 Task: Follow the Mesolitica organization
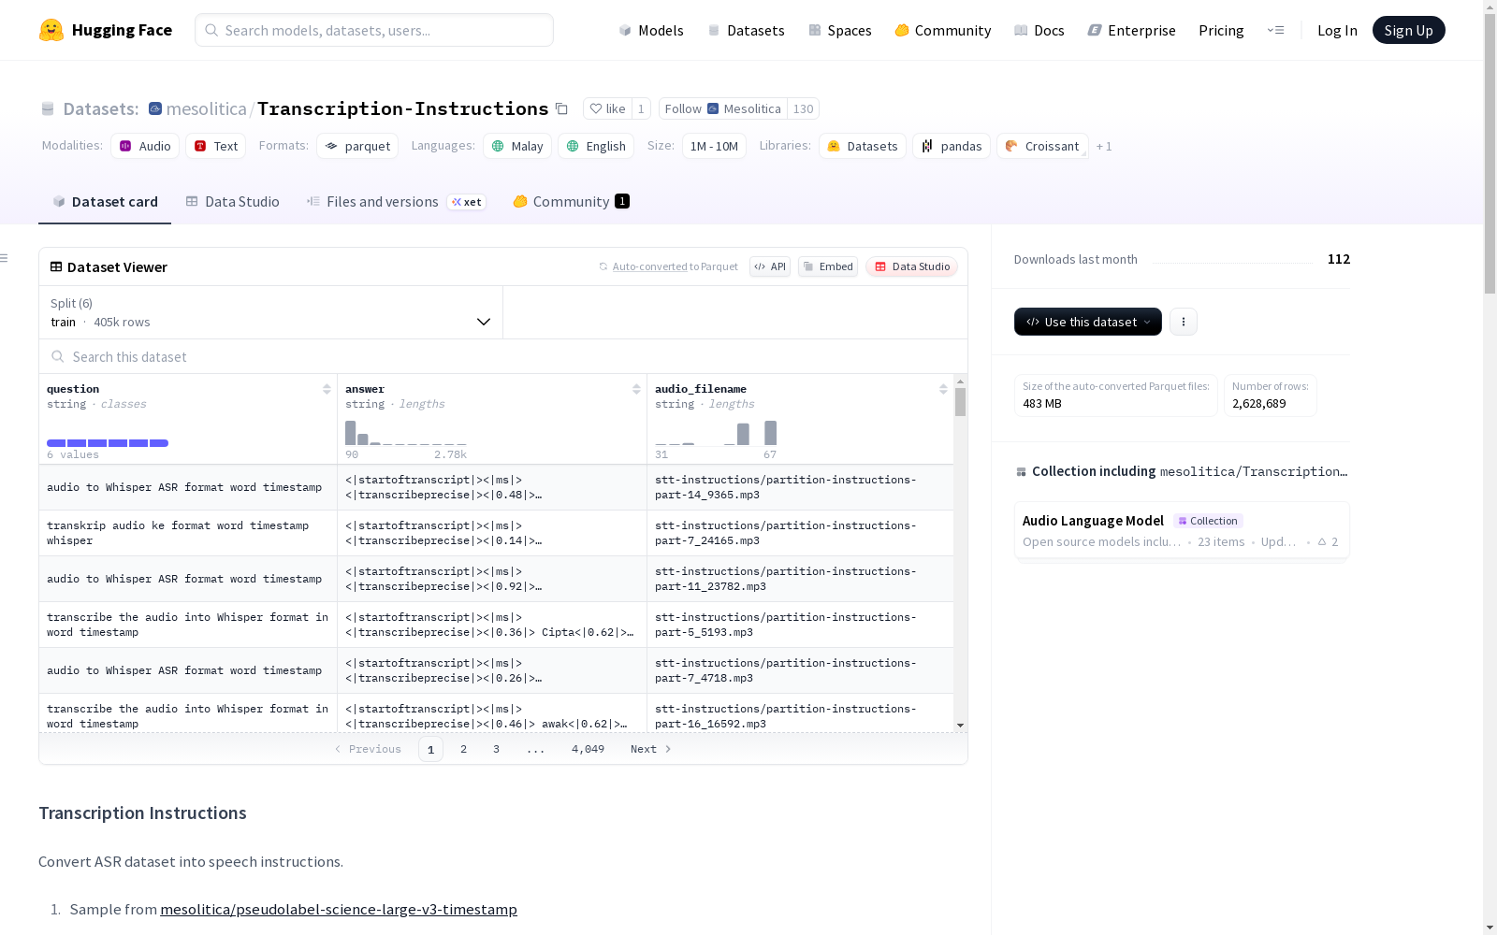(723, 108)
